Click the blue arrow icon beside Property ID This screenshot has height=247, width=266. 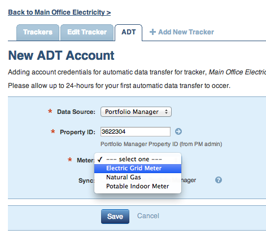[178, 131]
